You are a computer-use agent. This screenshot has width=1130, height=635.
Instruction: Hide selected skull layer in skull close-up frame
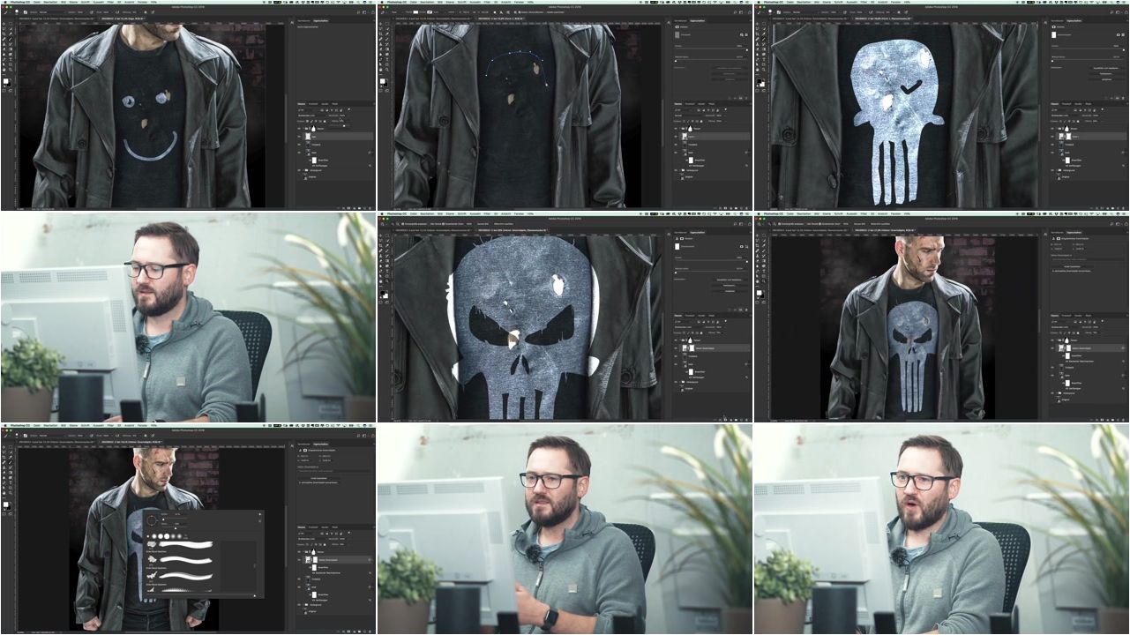click(675, 348)
